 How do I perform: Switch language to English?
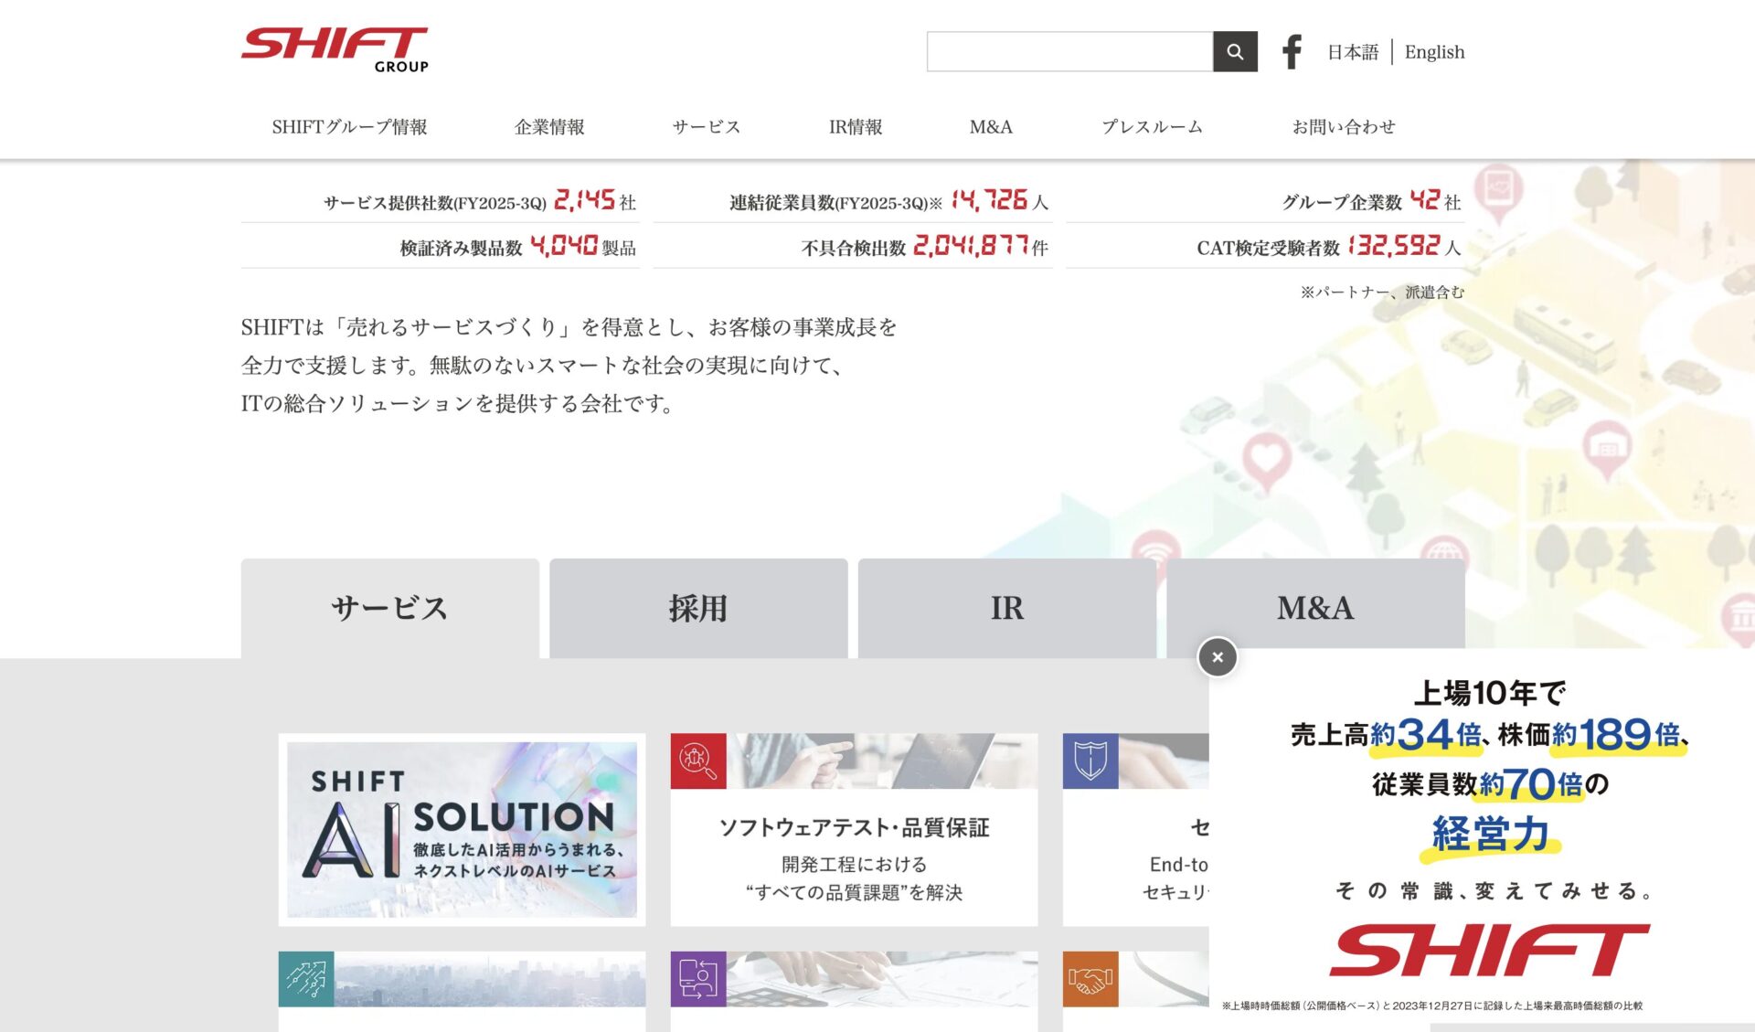pyautogui.click(x=1434, y=52)
